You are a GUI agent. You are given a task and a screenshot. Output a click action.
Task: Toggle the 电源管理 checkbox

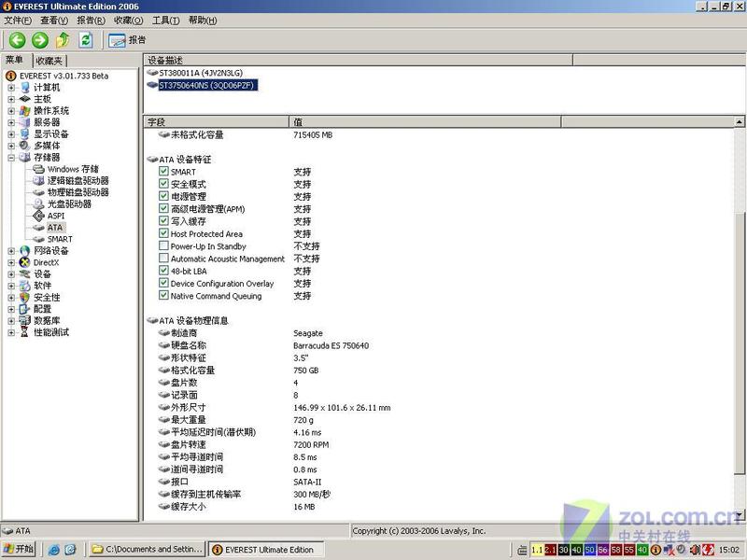[164, 196]
